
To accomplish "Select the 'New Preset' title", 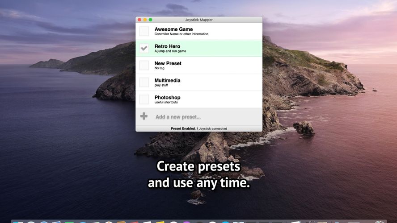I will click(168, 63).
